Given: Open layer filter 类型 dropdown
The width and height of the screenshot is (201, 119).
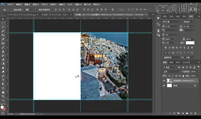Looking at the screenshot, I should [169, 67].
